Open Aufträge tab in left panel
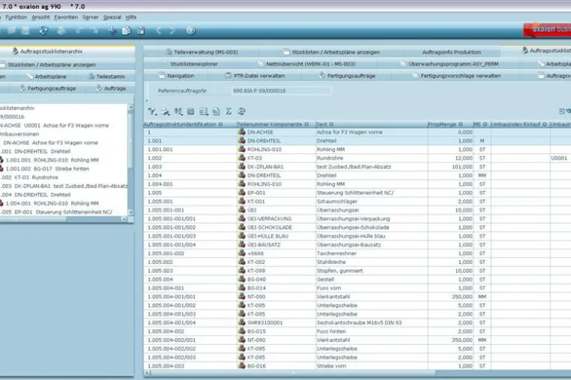This screenshot has width=571, height=380. (111, 88)
